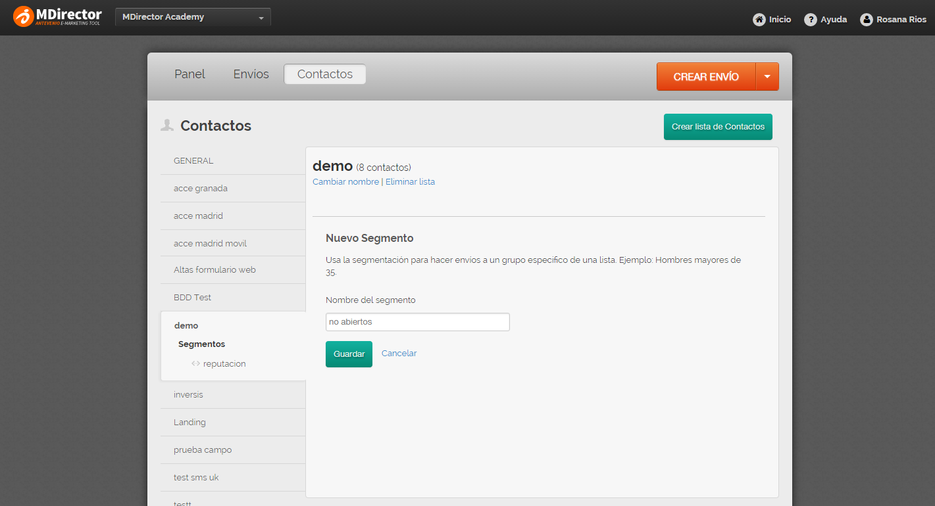Viewport: 935px width, 506px height.
Task: Open the Rosana Rios user name
Action: pyautogui.click(x=901, y=20)
